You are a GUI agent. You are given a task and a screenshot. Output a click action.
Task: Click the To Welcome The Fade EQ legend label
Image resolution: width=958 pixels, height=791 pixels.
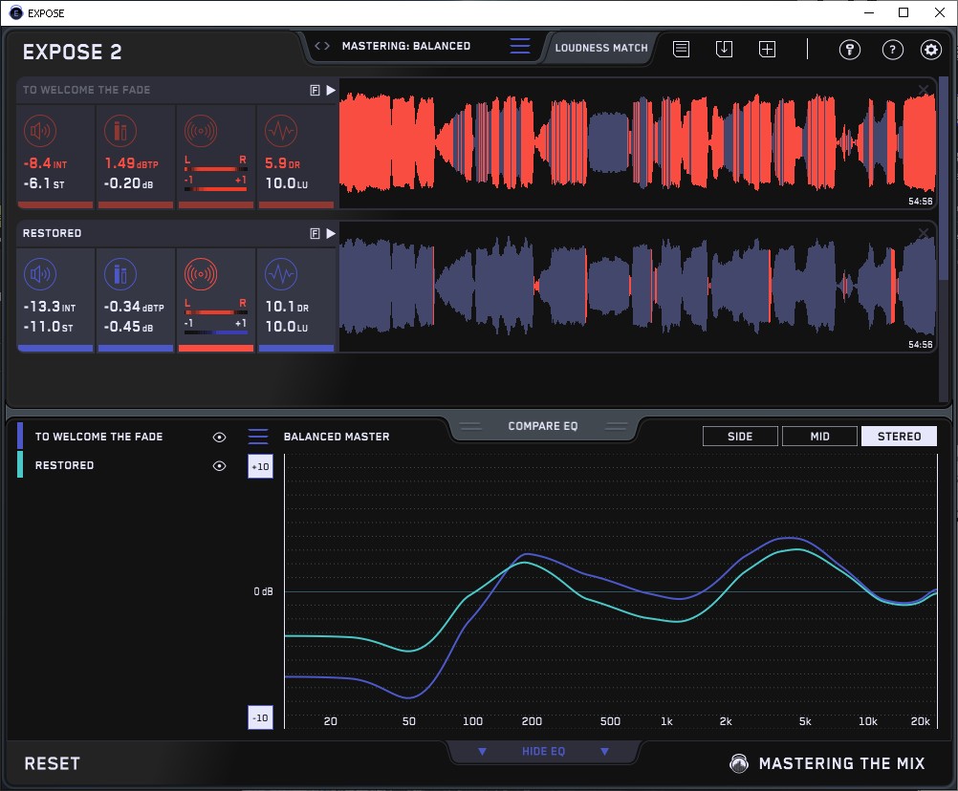pos(99,437)
